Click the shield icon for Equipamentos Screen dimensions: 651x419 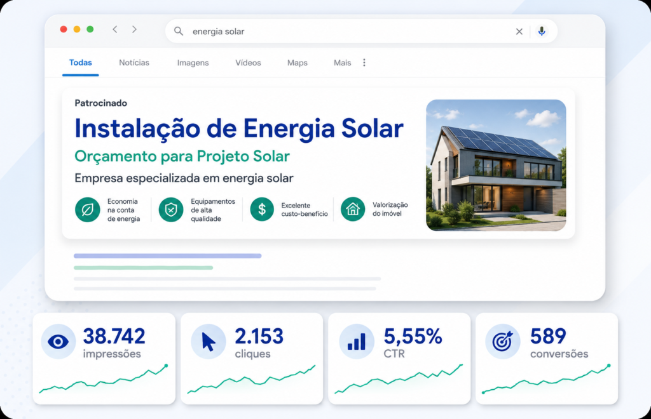(171, 209)
